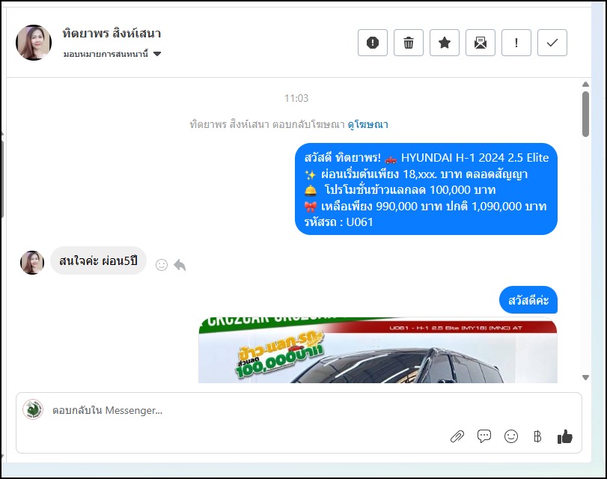Open the assign conversation dropdown
607x479 pixels.
tap(112, 54)
